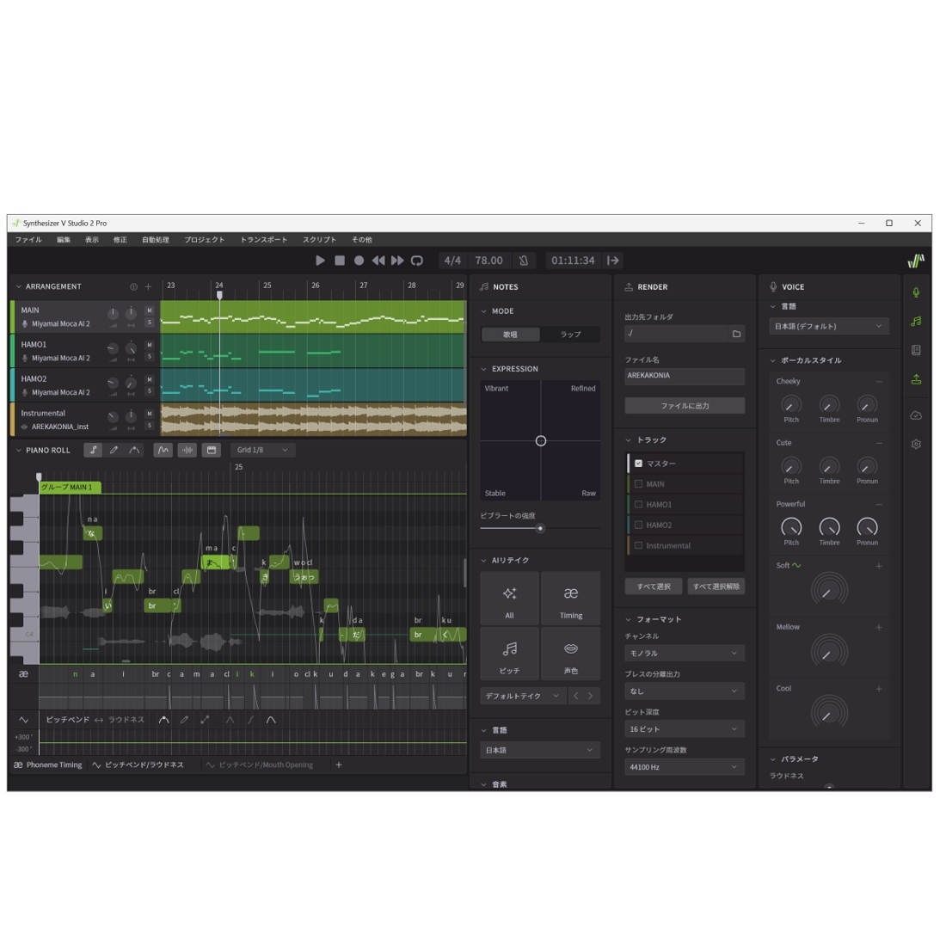946x946 pixels.
Task: Fast-forward with the double-right arrow button
Action: click(x=397, y=261)
